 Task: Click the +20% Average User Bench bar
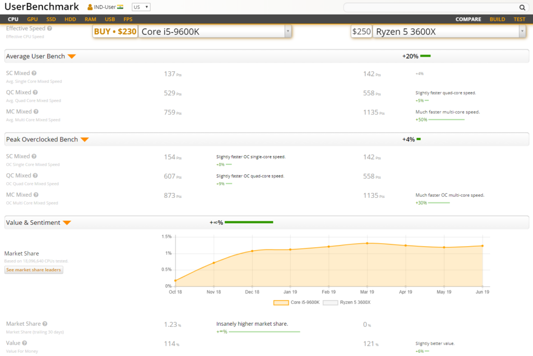[x=426, y=56]
